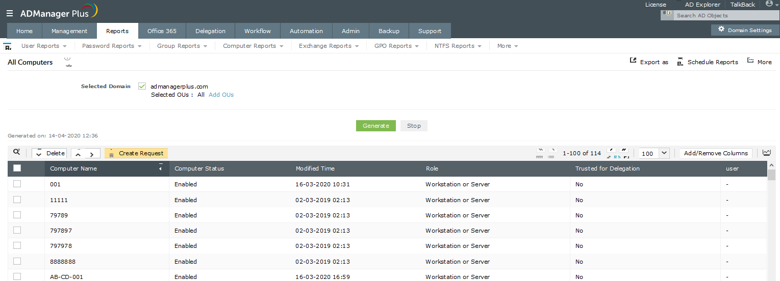Tick the checkbox for row 797897
Image resolution: width=780 pixels, height=281 pixels.
tap(17, 230)
